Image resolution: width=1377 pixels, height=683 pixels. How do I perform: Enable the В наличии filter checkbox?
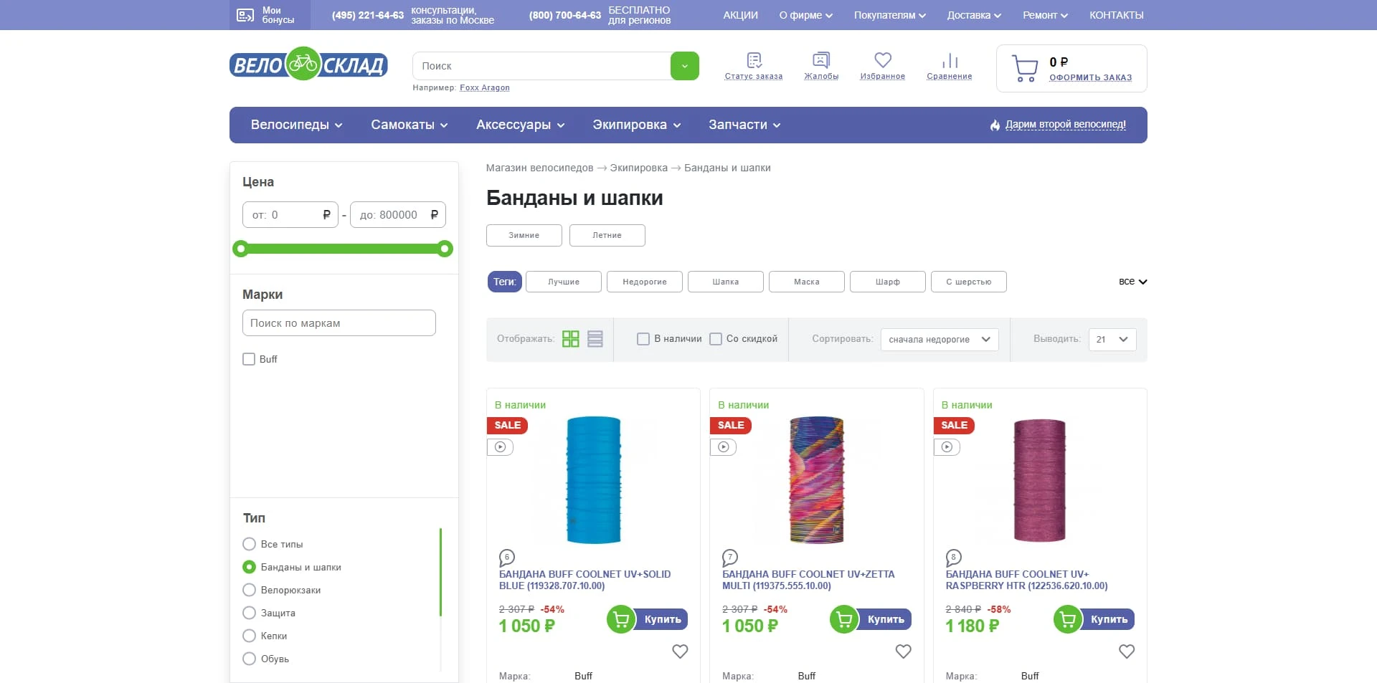point(643,339)
